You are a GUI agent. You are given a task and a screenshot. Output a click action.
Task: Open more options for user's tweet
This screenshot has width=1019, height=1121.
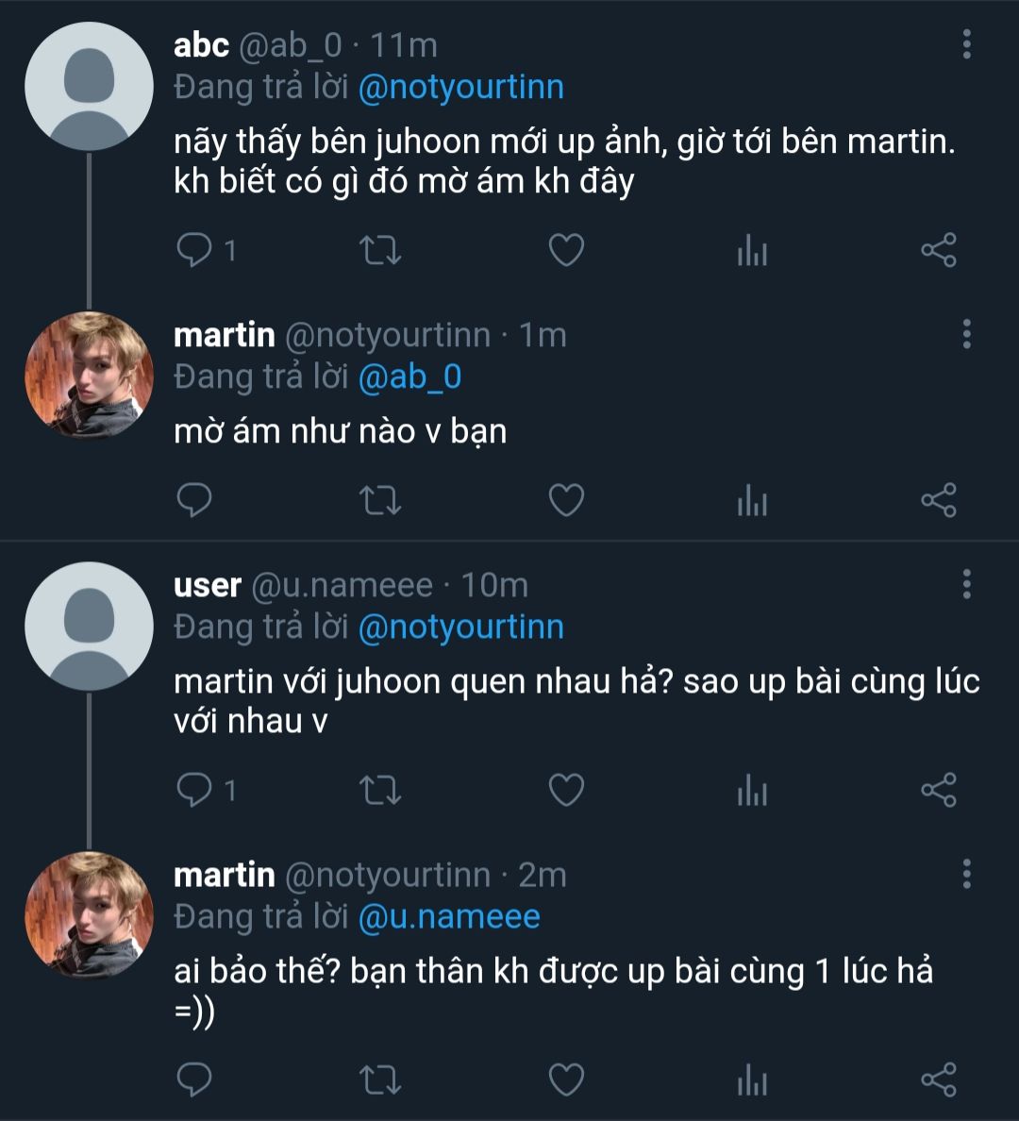click(966, 584)
